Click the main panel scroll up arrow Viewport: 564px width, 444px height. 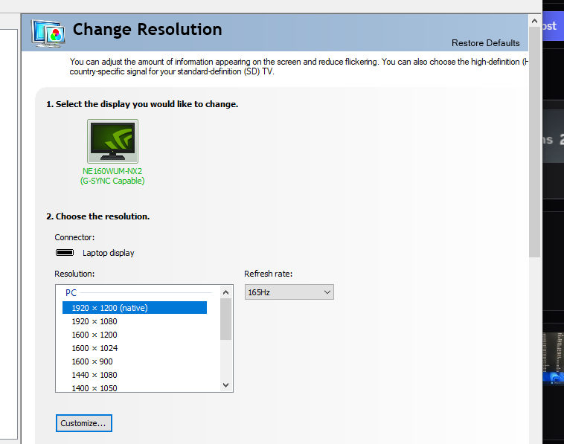[534, 22]
